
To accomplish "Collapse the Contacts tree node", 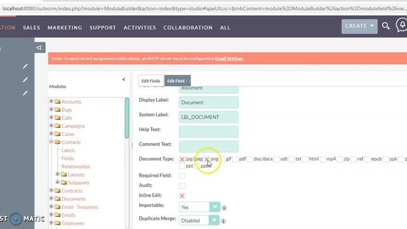I will click(x=51, y=142).
